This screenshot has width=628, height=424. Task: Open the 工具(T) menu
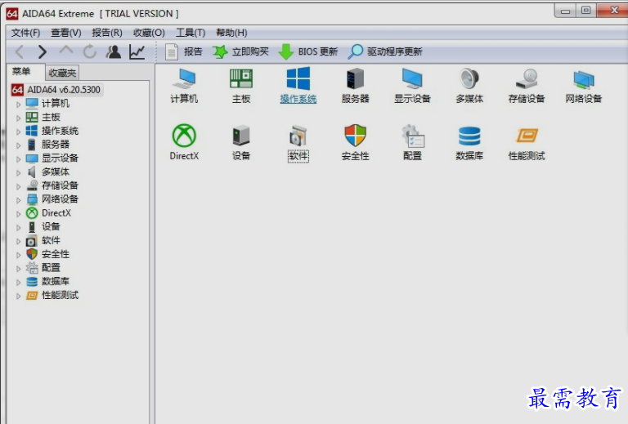(191, 33)
